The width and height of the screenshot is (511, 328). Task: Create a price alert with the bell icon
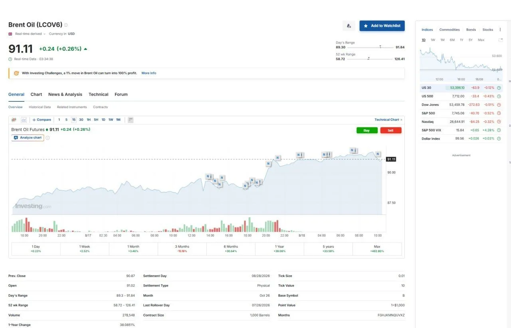349,26
